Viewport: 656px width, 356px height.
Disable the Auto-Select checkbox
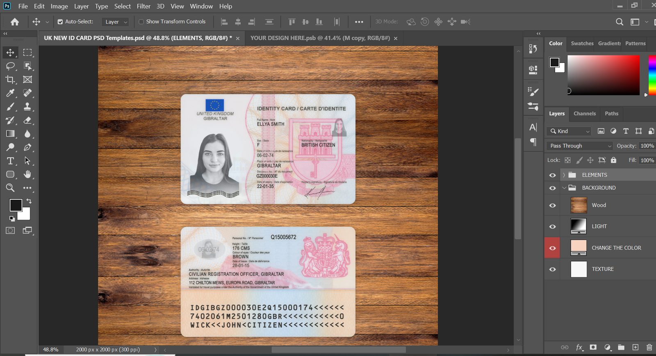[60, 22]
